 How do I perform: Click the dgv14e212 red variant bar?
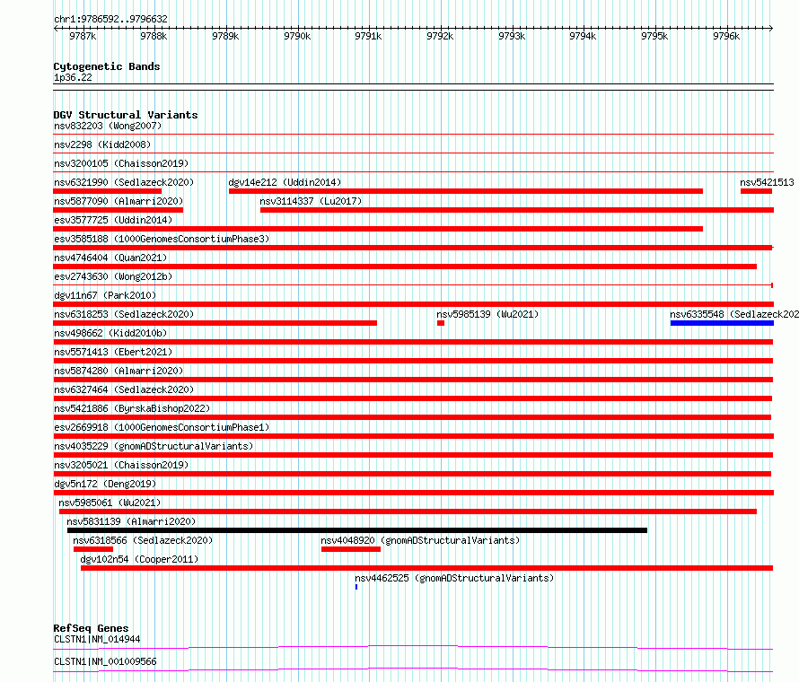(x=466, y=191)
